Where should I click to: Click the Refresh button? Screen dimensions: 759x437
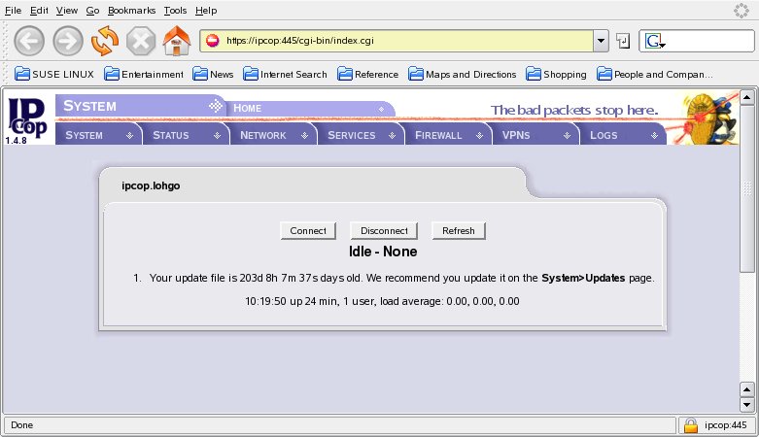click(x=459, y=230)
